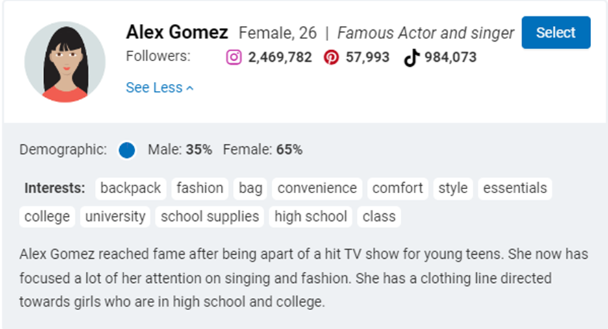The image size is (608, 329).
Task: Click the comfort interest tag
Action: 398,189
